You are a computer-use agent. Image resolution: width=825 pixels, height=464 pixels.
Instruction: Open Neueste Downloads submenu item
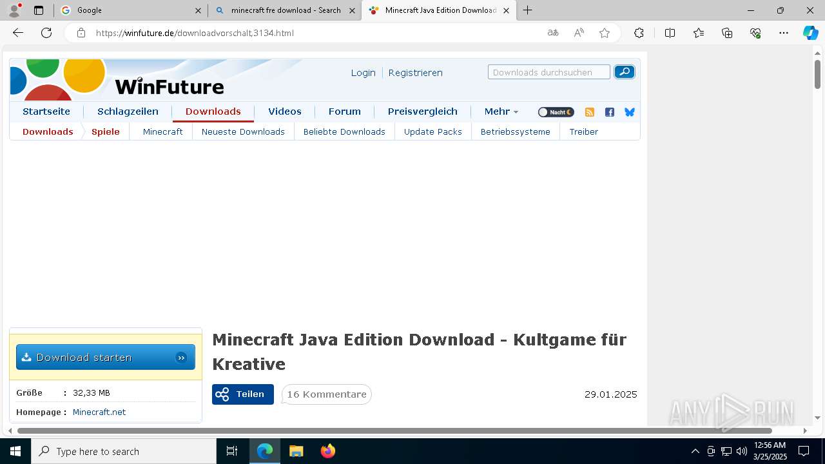(x=243, y=131)
